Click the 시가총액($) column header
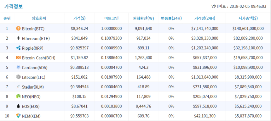The width and height of the screenshot is (271, 121). tap(248, 18)
